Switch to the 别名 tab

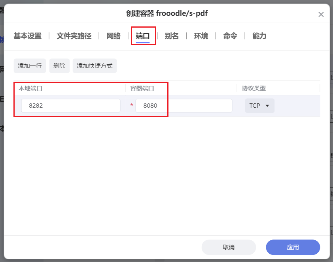pyautogui.click(x=172, y=36)
